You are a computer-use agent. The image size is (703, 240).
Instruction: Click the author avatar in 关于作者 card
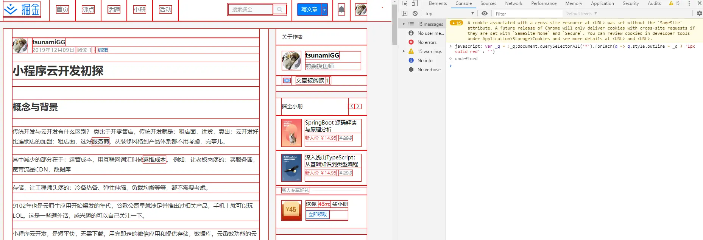coord(291,61)
